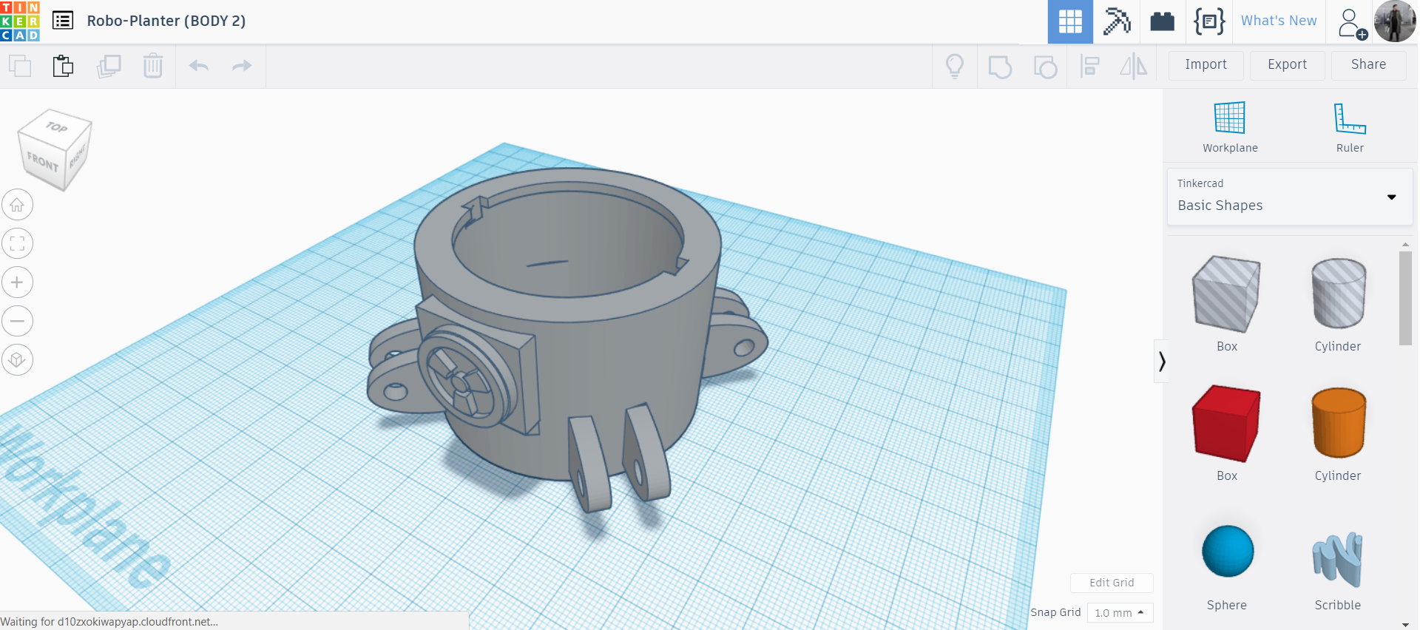
Task: Click the scroll-down arrow of shapes panel
Action: (1405, 625)
